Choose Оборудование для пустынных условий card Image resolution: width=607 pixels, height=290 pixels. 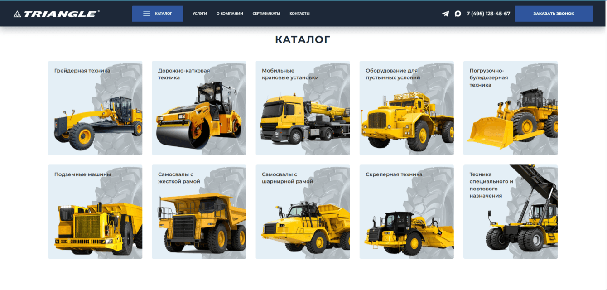pyautogui.click(x=406, y=108)
